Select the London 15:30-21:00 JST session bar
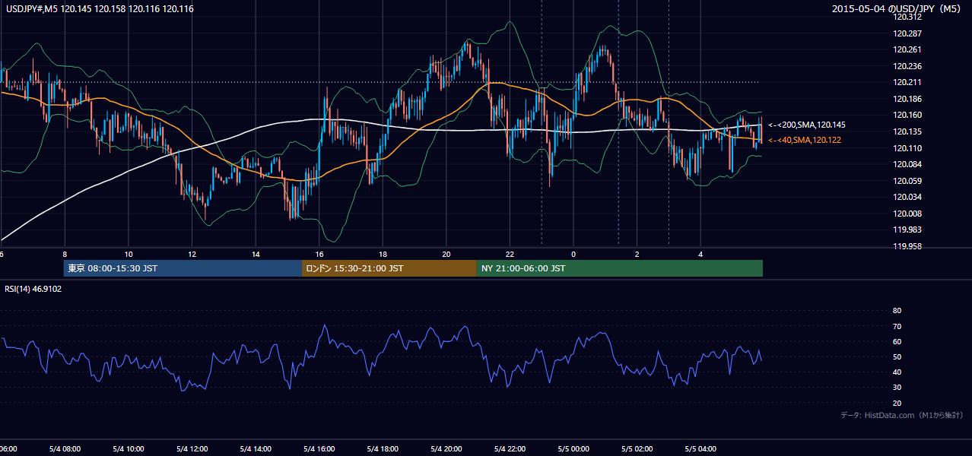 coord(389,268)
